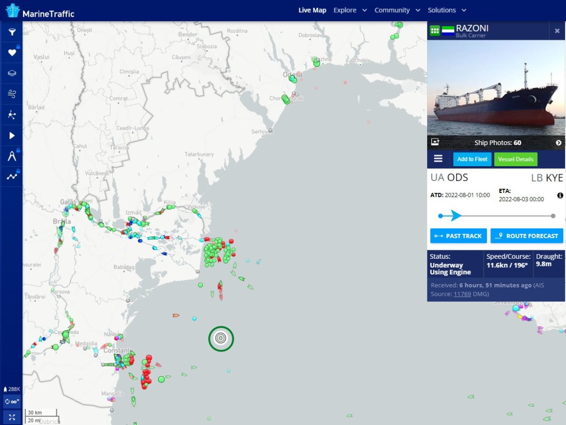The height and width of the screenshot is (425, 566).
Task: Click the RAZONI vessel name title
Action: pyautogui.click(x=472, y=28)
